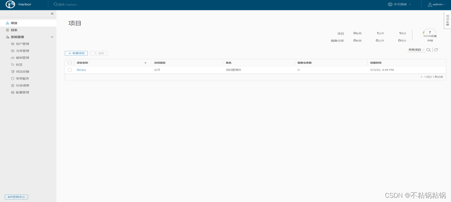Viewport: 451px width, 202px height.
Task: Click the storage capacity gauge
Action: click(430, 32)
